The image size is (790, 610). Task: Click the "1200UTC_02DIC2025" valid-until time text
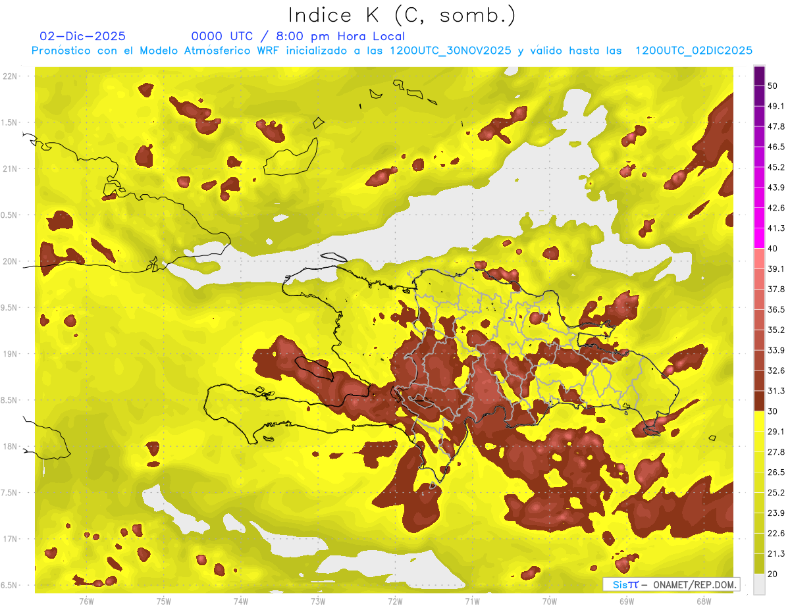click(694, 51)
